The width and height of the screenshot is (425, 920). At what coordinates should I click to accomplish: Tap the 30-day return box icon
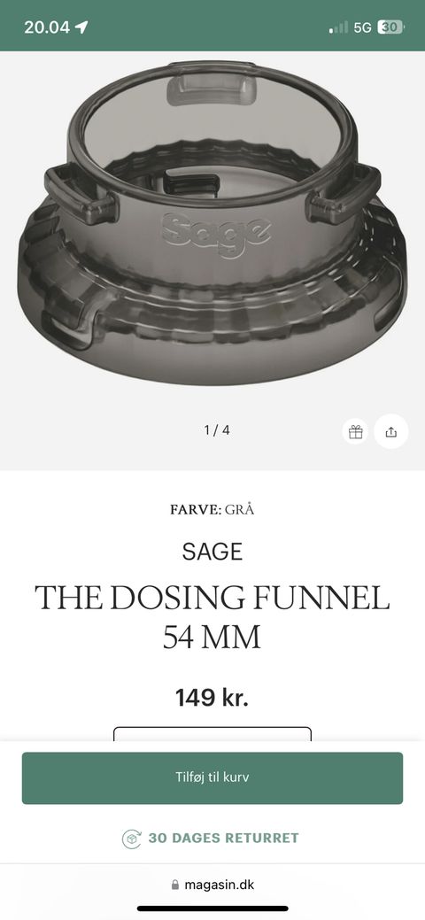pyautogui.click(x=132, y=839)
